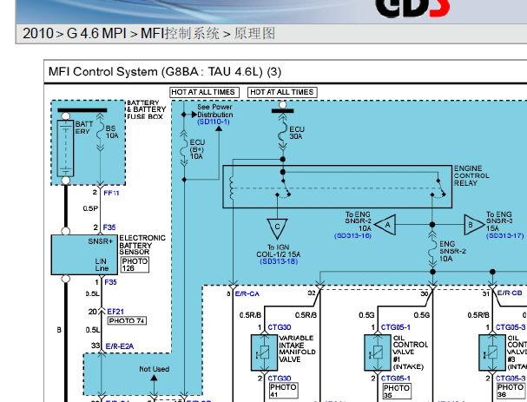
Task: Click the To ENG SNSR-3 15A text
Action: click(x=498, y=221)
